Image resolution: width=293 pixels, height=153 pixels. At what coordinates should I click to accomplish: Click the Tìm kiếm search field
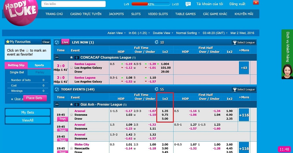tap(73, 4)
